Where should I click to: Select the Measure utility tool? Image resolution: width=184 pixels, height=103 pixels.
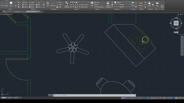141,4
